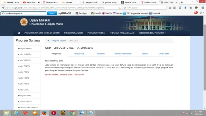This screenshot has height=116, width=206.
Task: Click the breadcrumb home icon
Action: pos(48,41)
